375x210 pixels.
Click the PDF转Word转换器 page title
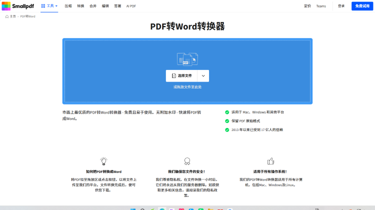[x=187, y=26]
